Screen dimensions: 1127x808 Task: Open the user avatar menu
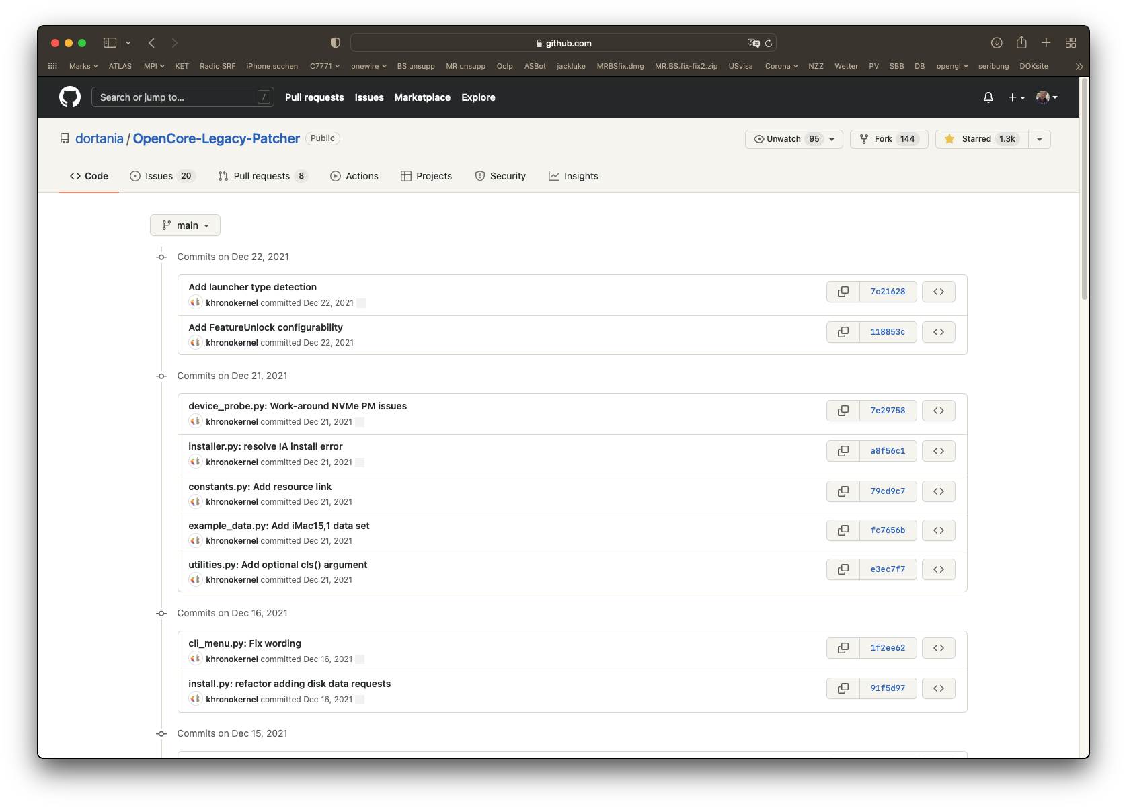pyautogui.click(x=1047, y=97)
